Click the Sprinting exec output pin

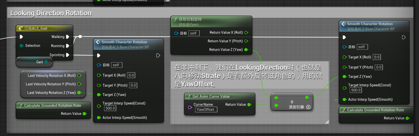coord(68,55)
